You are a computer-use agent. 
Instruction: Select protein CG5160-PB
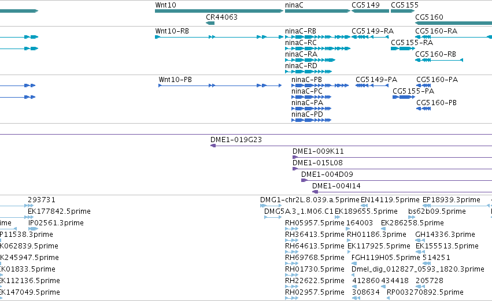point(424,109)
